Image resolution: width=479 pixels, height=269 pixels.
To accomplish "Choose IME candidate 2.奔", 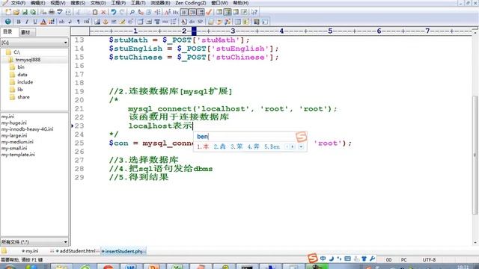I will 219,146.
